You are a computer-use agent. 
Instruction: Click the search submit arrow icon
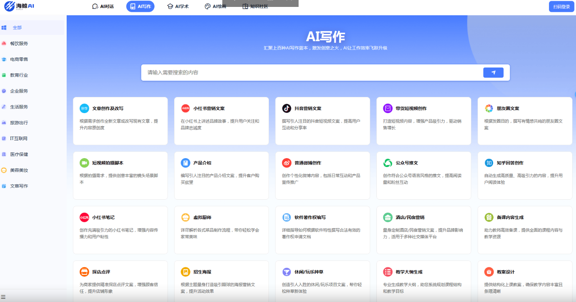pos(493,72)
